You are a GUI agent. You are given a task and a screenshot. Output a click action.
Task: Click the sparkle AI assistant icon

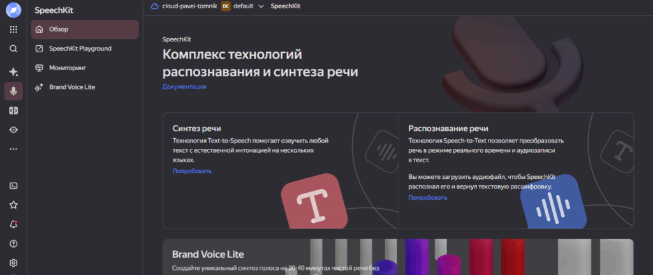click(x=13, y=72)
